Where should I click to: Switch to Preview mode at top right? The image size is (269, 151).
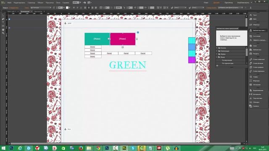click(229, 3)
